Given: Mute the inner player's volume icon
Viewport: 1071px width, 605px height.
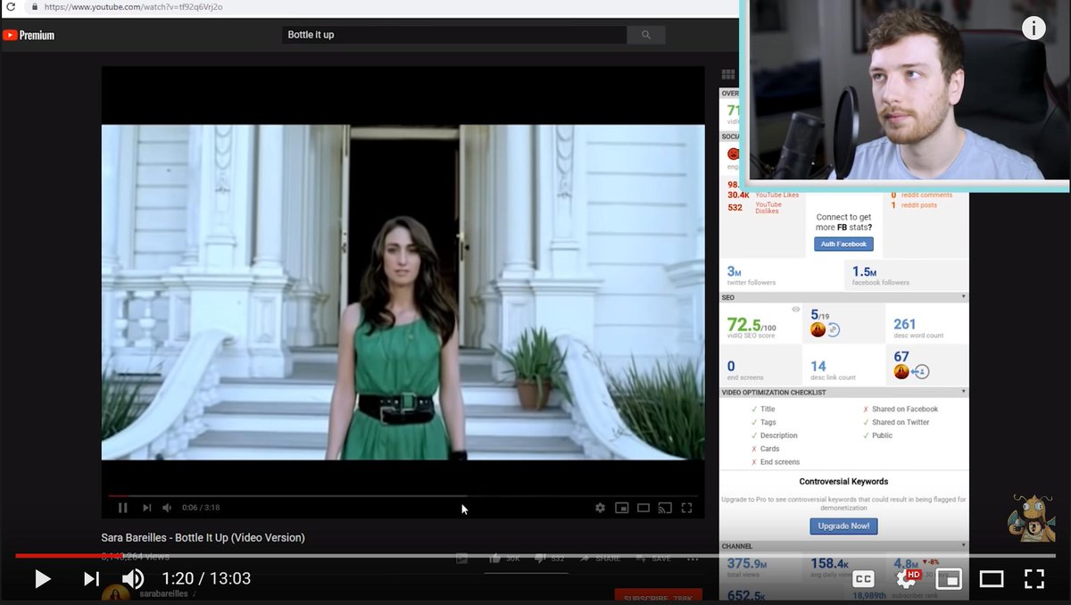Looking at the screenshot, I should tap(167, 508).
